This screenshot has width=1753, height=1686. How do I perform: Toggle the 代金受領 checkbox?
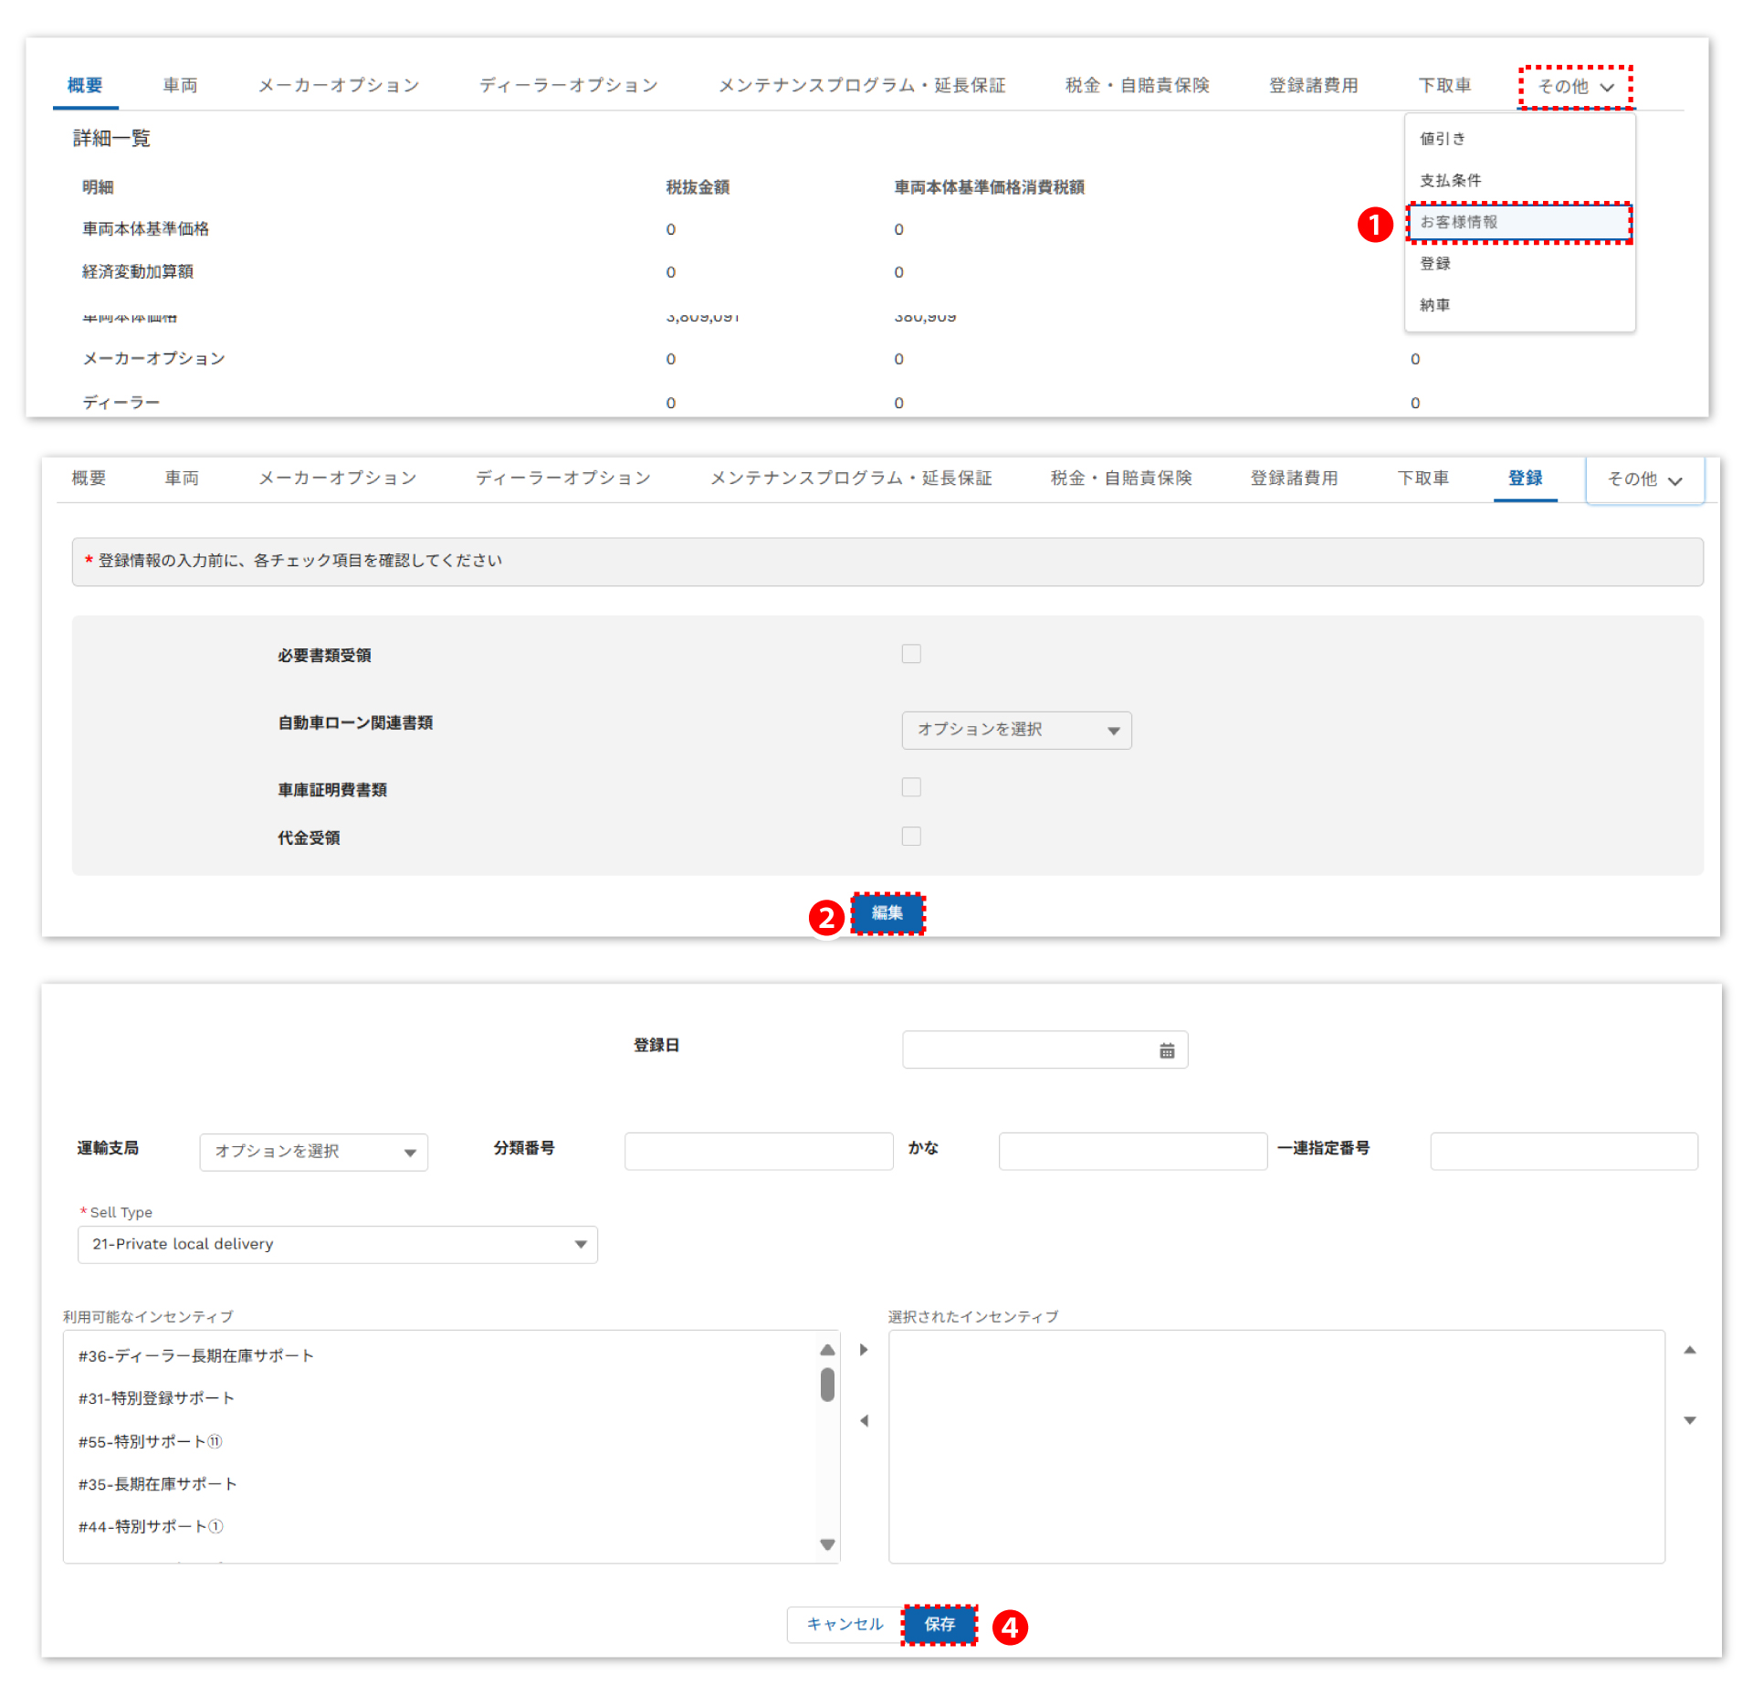pyautogui.click(x=911, y=836)
